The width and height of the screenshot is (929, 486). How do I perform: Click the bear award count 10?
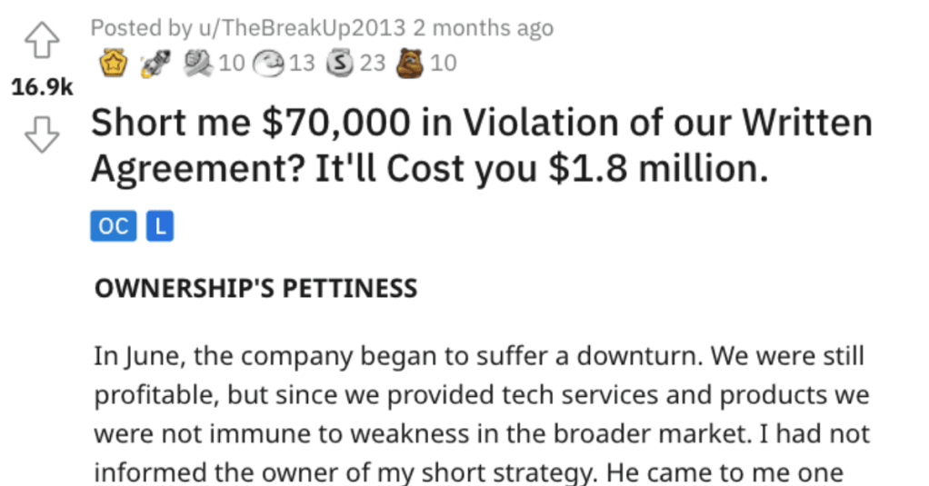pyautogui.click(x=444, y=63)
